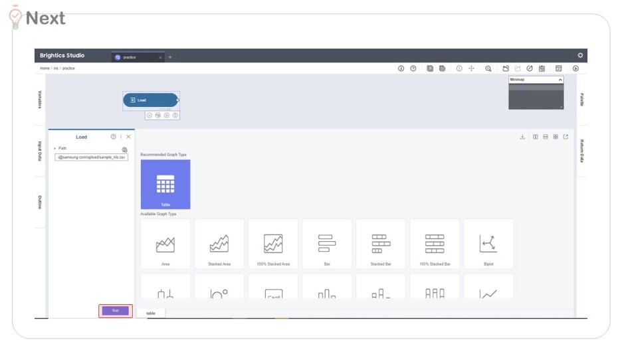622x350 pixels.
Task: Click the calendar schedule toolbar icon
Action: [558, 68]
